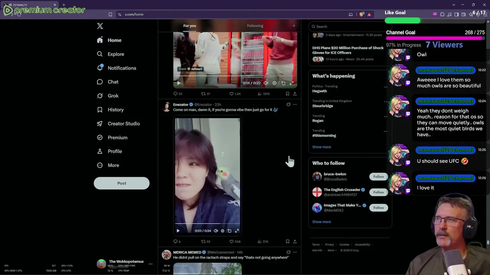Open Enezator's profile avatar
Viewport: 490px width, 275px height.
pyautogui.click(x=167, y=107)
